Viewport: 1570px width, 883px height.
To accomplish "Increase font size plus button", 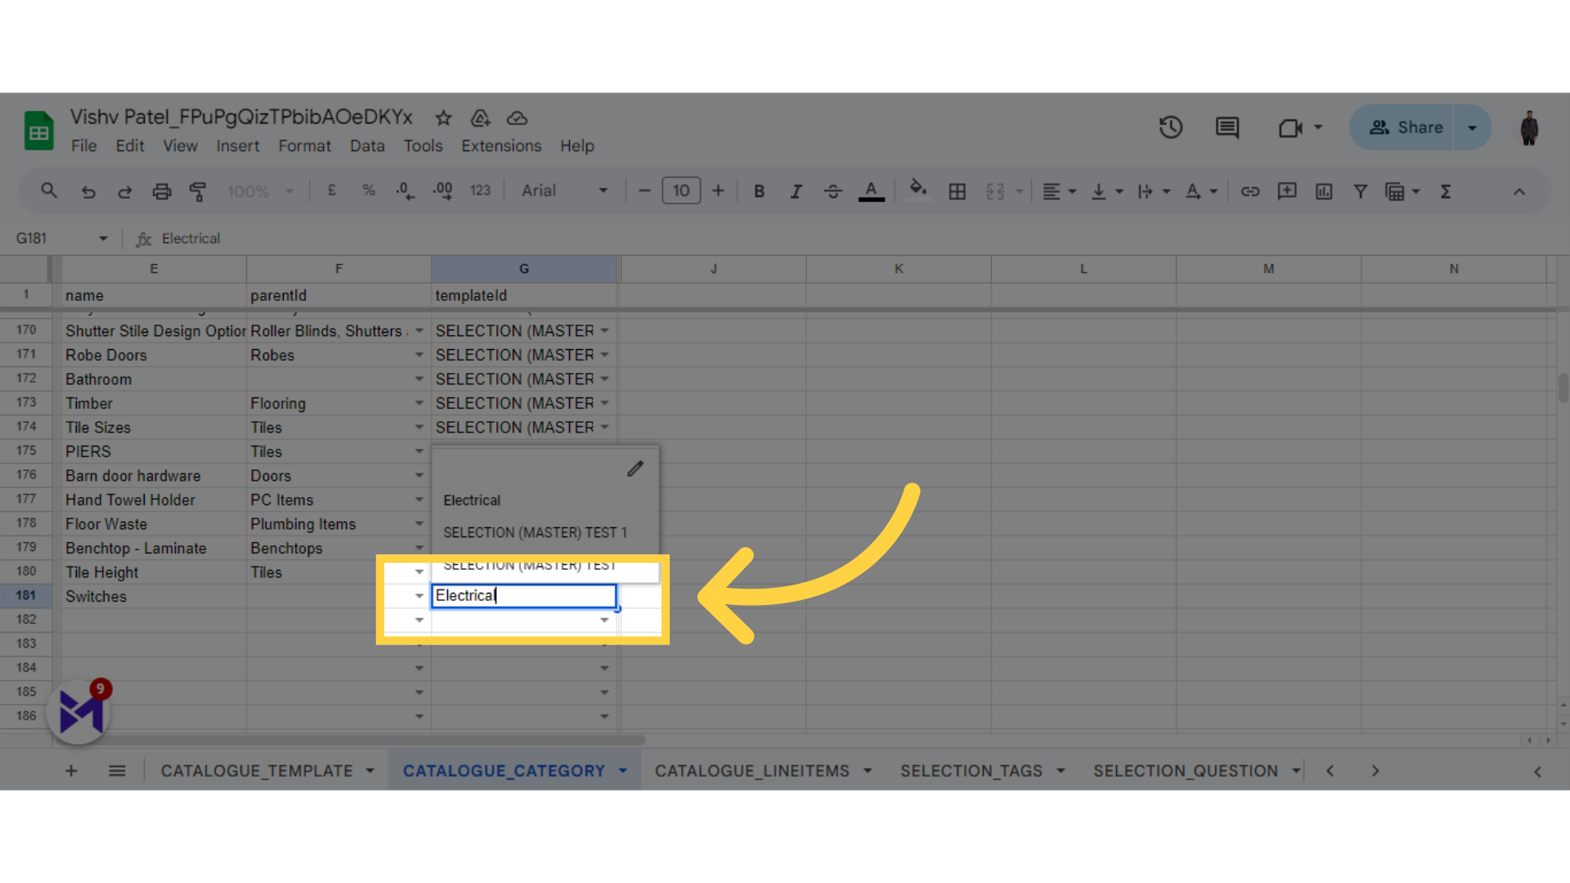I will point(718,191).
